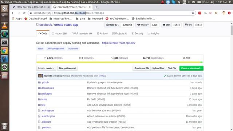Switch to the Code tab
The image size is (233, 131).
coord(43,33)
